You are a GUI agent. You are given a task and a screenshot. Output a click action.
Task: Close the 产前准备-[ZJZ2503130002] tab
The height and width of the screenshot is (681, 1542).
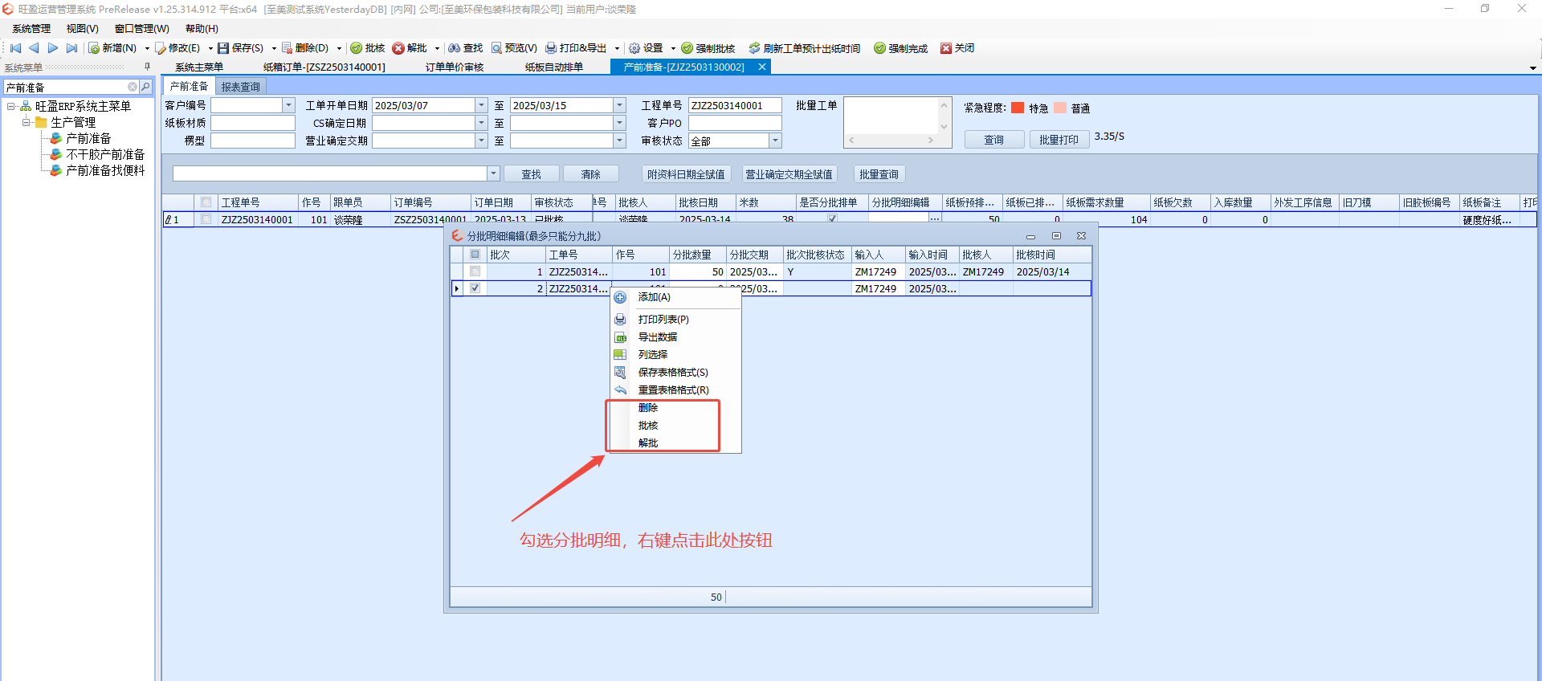pyautogui.click(x=762, y=67)
